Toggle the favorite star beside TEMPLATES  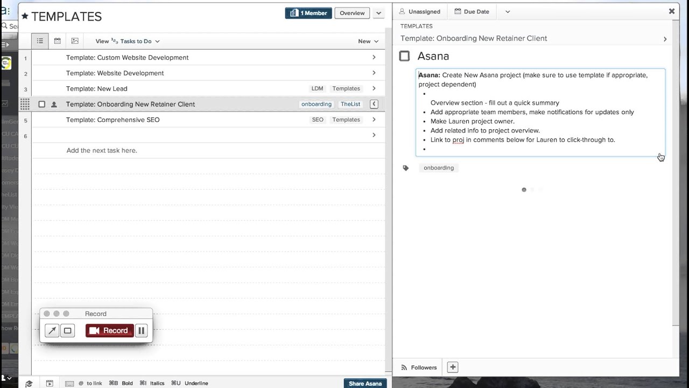tap(24, 16)
